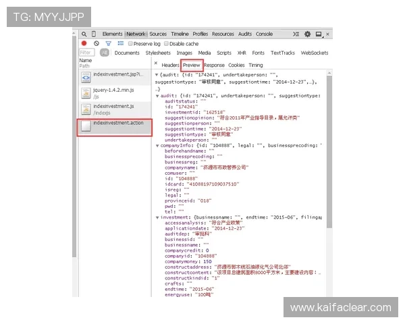
Task: Filter requests by Images
Action: pyautogui.click(x=184, y=53)
